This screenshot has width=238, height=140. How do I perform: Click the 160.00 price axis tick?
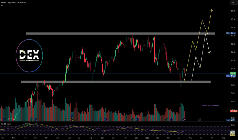[233, 27]
